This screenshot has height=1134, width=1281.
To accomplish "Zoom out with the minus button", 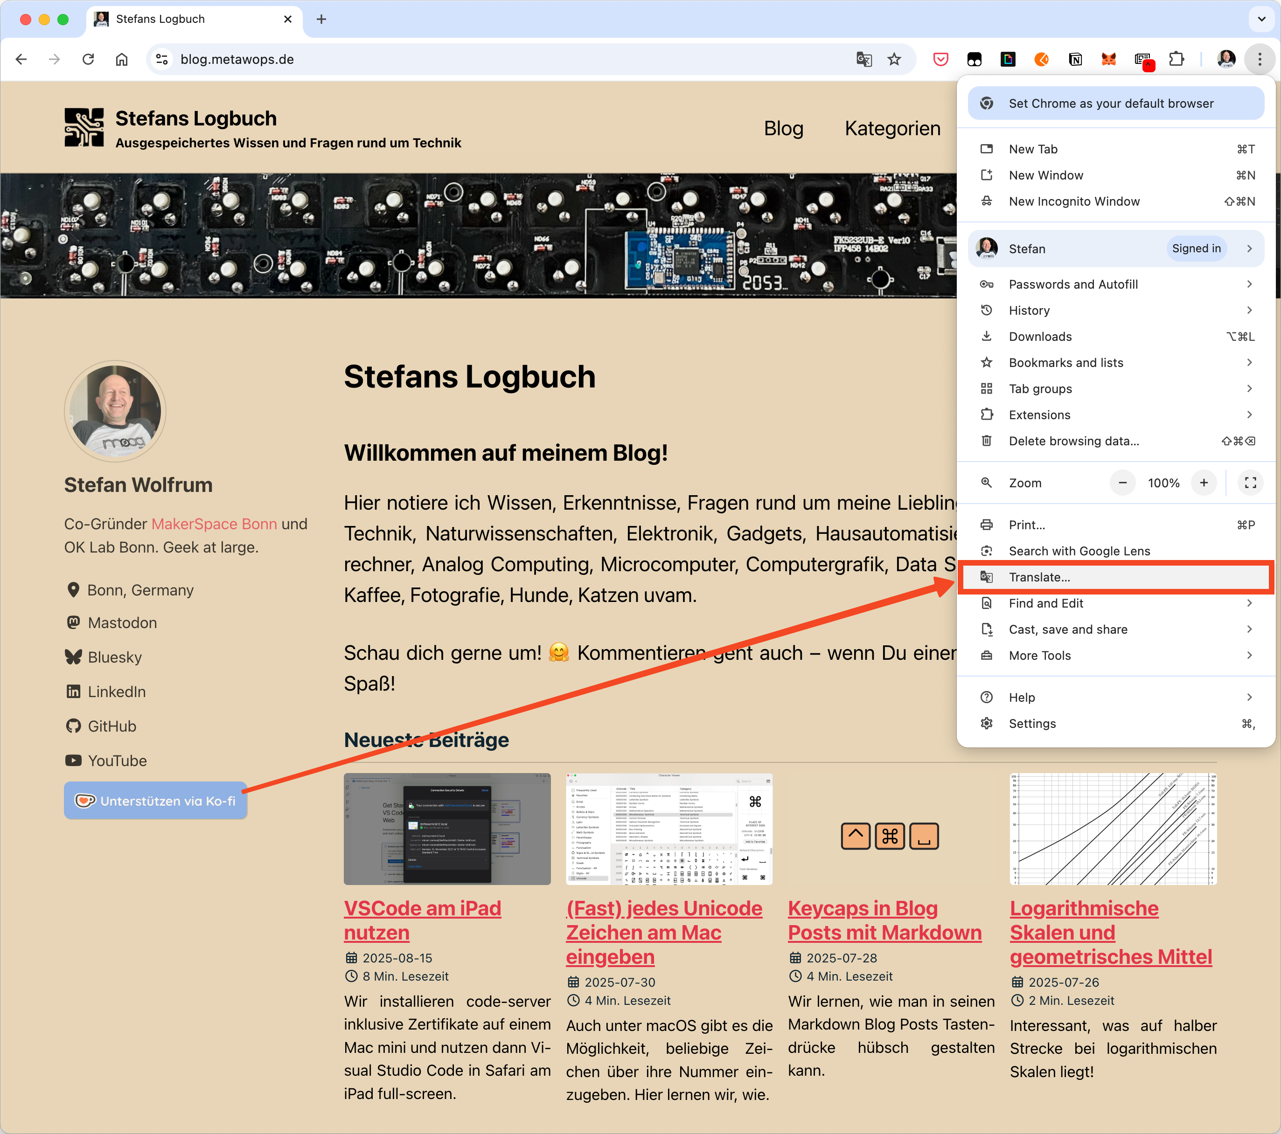I will 1122,483.
